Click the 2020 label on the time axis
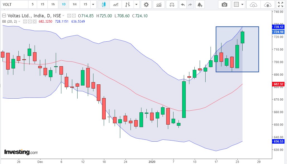The height and width of the screenshot is (164, 287). tap(152, 162)
